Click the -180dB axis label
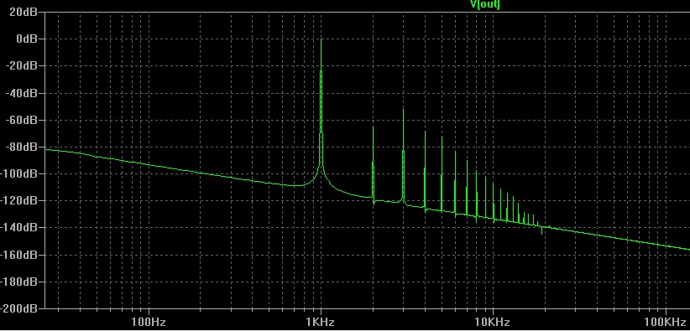Image resolution: width=690 pixels, height=331 pixels. (19, 282)
